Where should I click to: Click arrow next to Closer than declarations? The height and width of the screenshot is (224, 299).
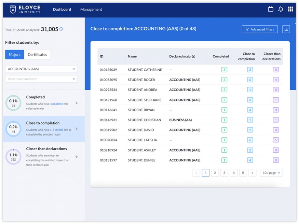(x=76, y=157)
